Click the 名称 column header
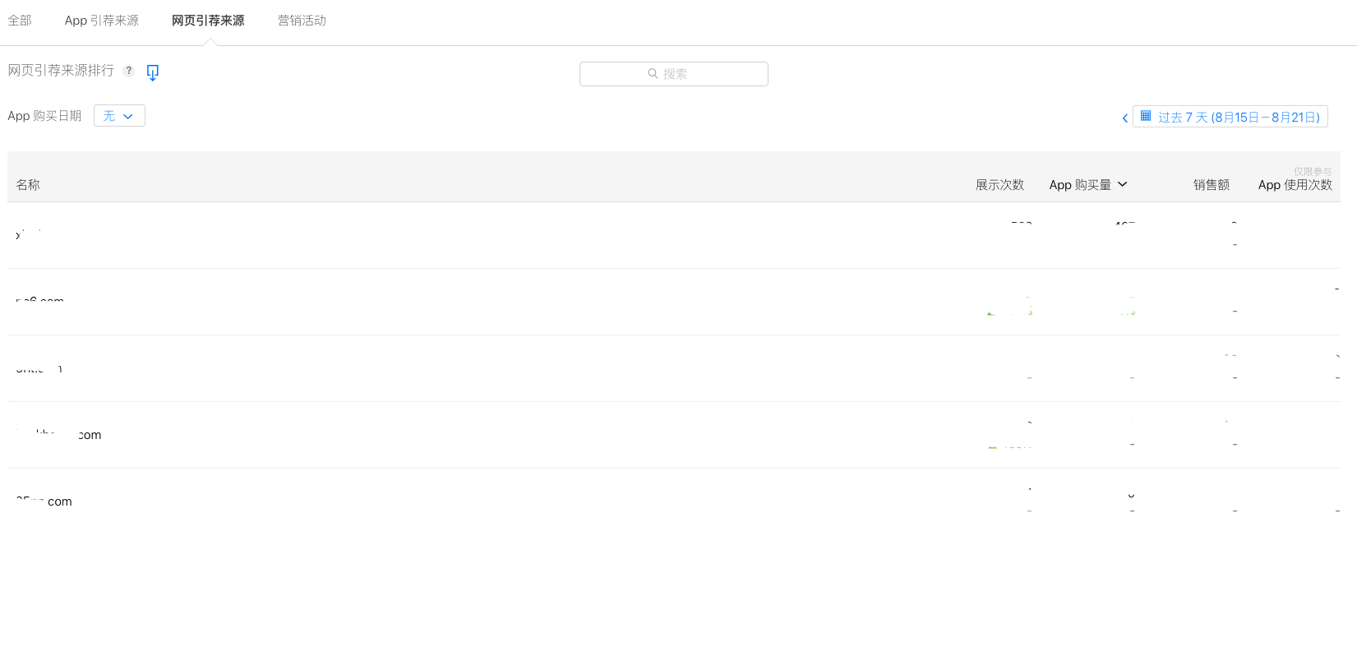Viewport: 1357px width, 647px height. click(x=28, y=185)
